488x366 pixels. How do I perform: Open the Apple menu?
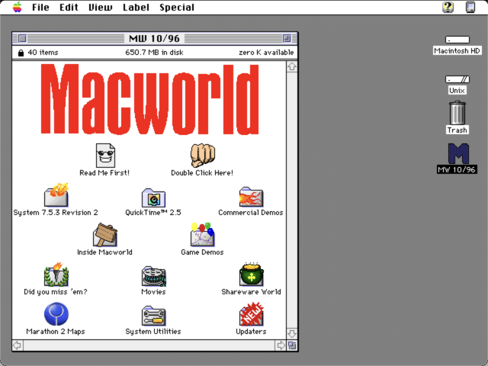17,7
